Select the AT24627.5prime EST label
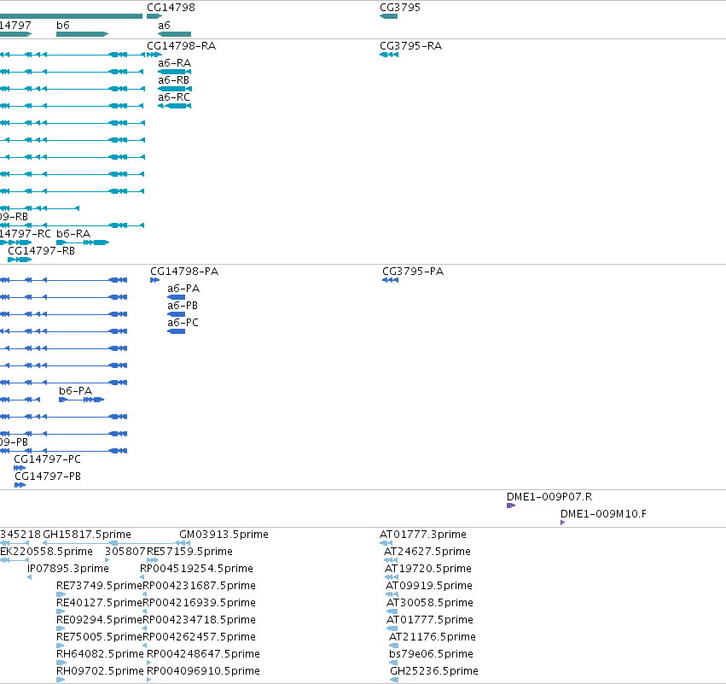The height and width of the screenshot is (684, 726). (x=427, y=552)
